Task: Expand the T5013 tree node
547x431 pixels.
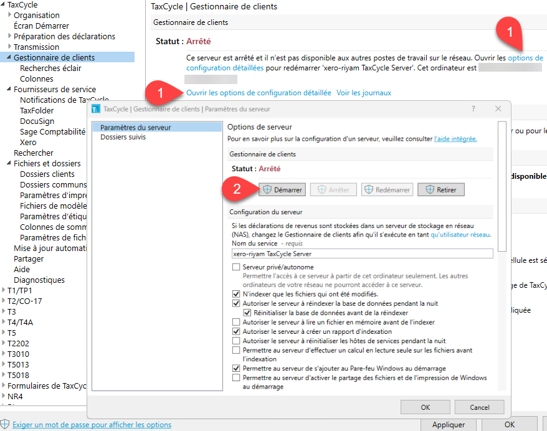Action: tap(3, 364)
